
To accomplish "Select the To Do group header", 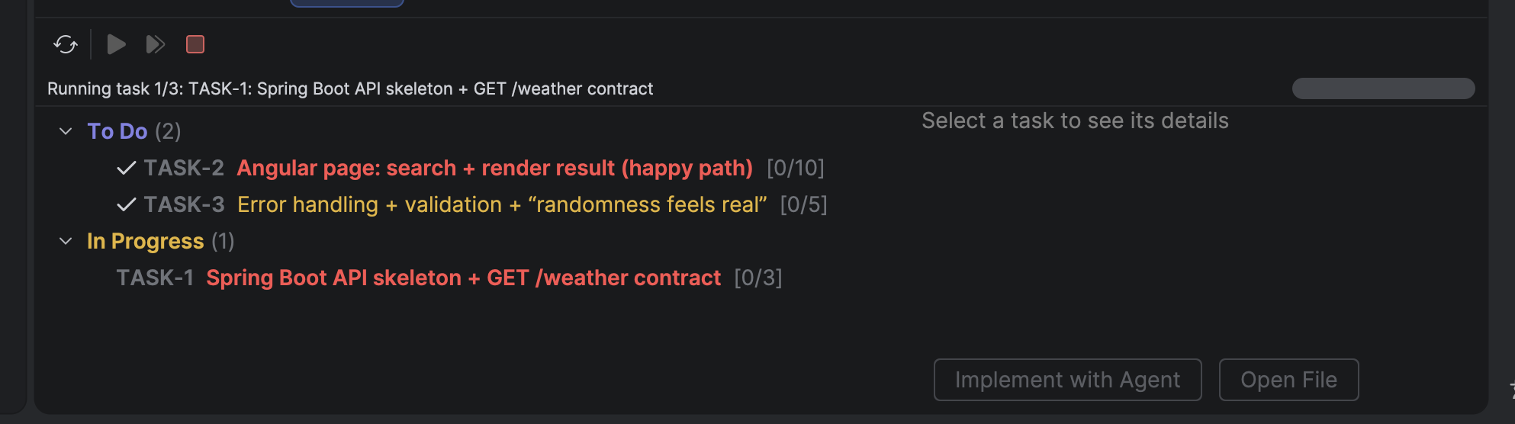I will click(134, 131).
